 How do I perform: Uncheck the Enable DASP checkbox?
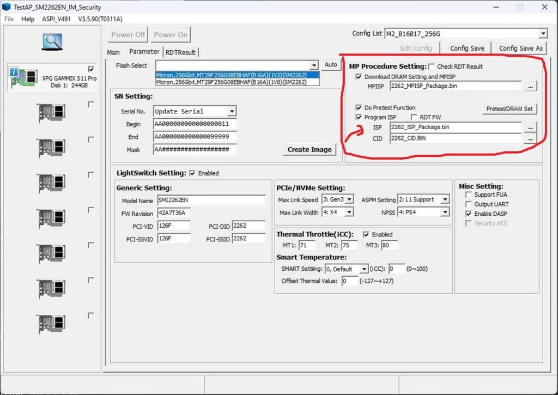468,214
